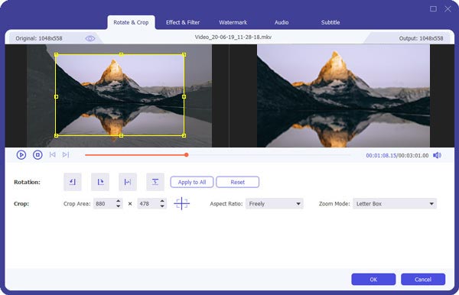Viewport: 459px width, 295px height.
Task: Open the Watermark tab
Action: pos(233,22)
